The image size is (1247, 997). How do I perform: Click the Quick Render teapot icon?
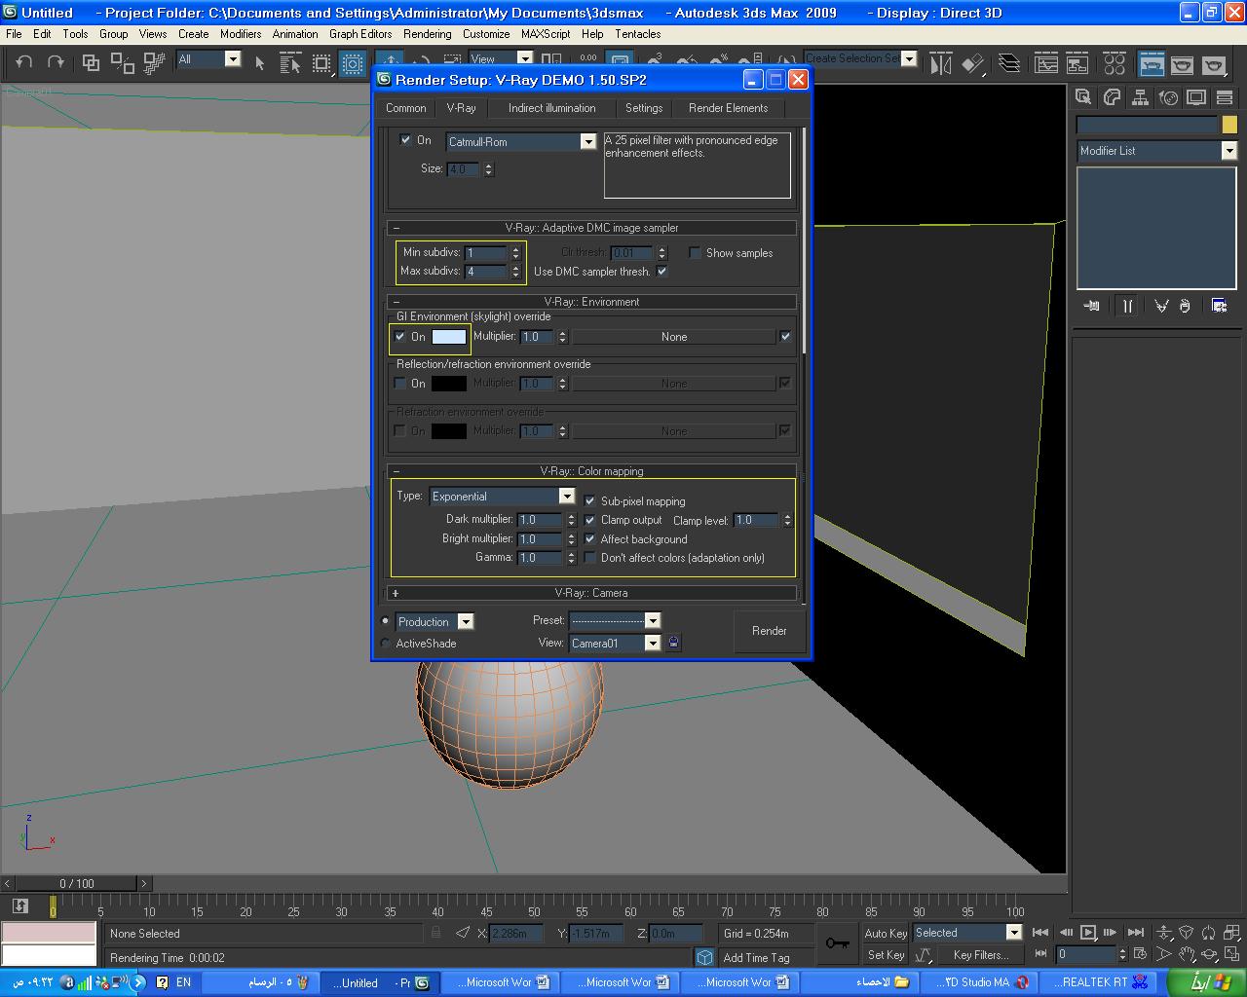pos(1213,64)
